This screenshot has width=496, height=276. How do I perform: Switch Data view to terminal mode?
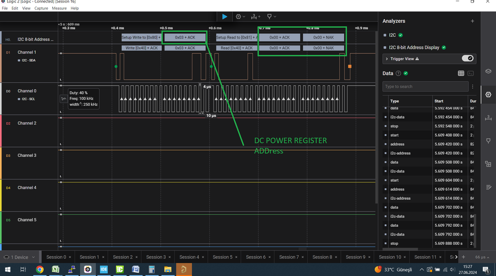(x=471, y=73)
